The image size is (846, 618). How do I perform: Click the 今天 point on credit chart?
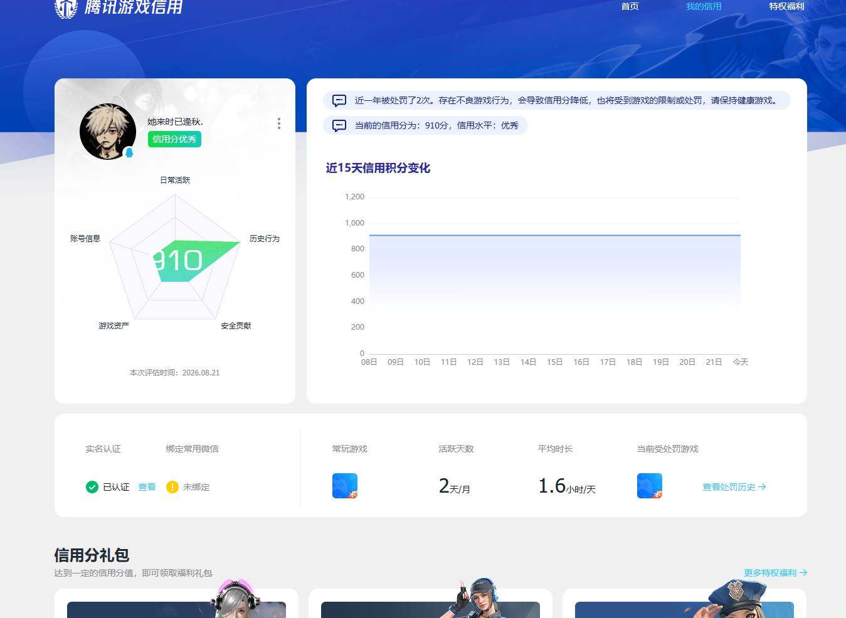[x=741, y=235]
